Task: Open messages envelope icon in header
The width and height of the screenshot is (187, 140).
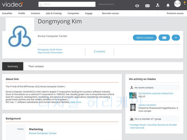Action: pyautogui.click(x=148, y=6)
